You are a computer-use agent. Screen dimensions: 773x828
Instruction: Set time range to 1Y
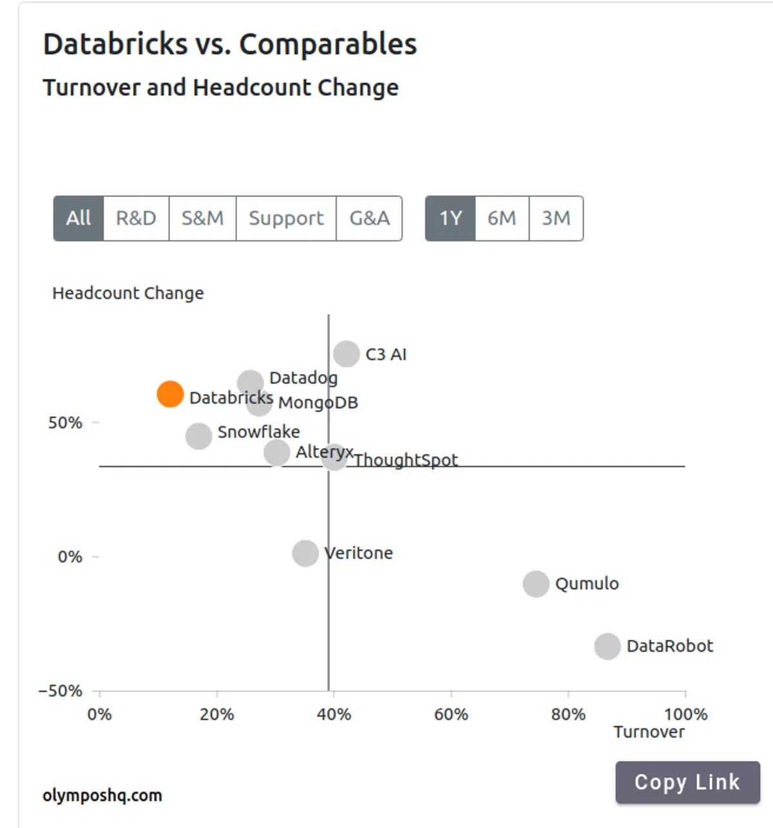point(450,219)
